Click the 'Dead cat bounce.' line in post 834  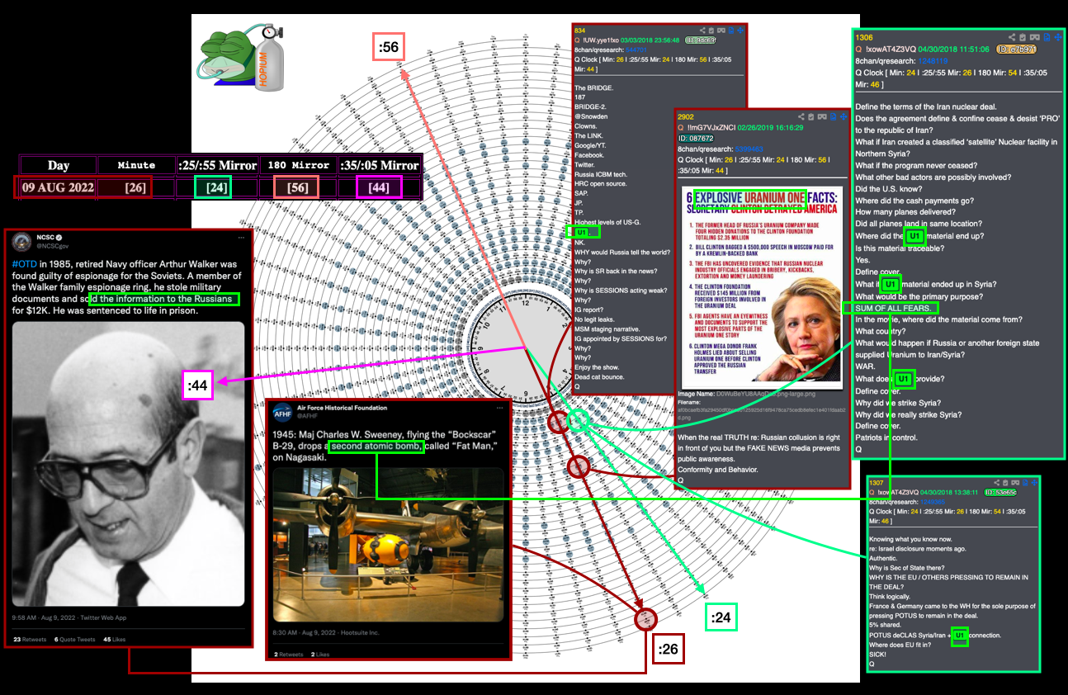click(x=603, y=377)
